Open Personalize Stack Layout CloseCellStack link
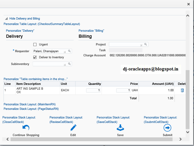The height and width of the screenshot is (146, 194). tap(19, 120)
